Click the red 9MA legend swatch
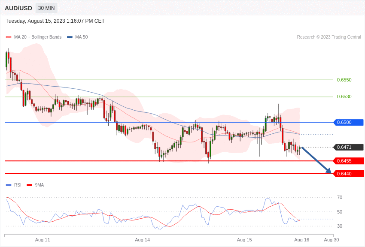The height and width of the screenshot is (247, 365). 29,185
